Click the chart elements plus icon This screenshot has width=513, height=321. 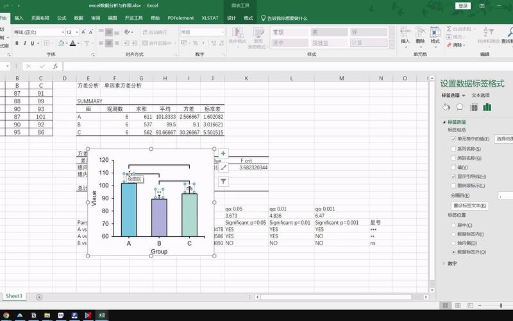pos(223,153)
